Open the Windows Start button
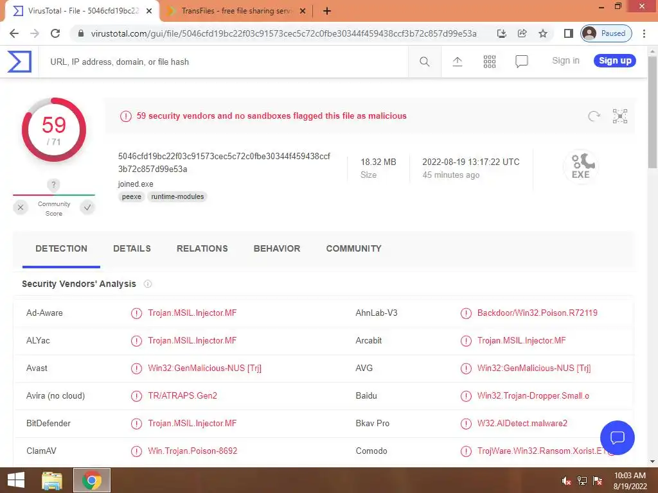The height and width of the screenshot is (493, 658). (16, 480)
